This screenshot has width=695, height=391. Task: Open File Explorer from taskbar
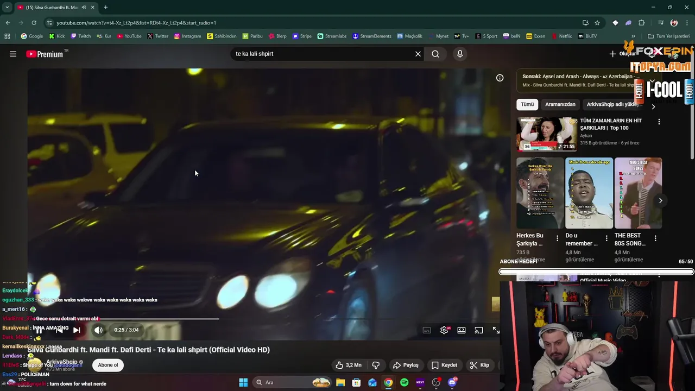pos(340,382)
